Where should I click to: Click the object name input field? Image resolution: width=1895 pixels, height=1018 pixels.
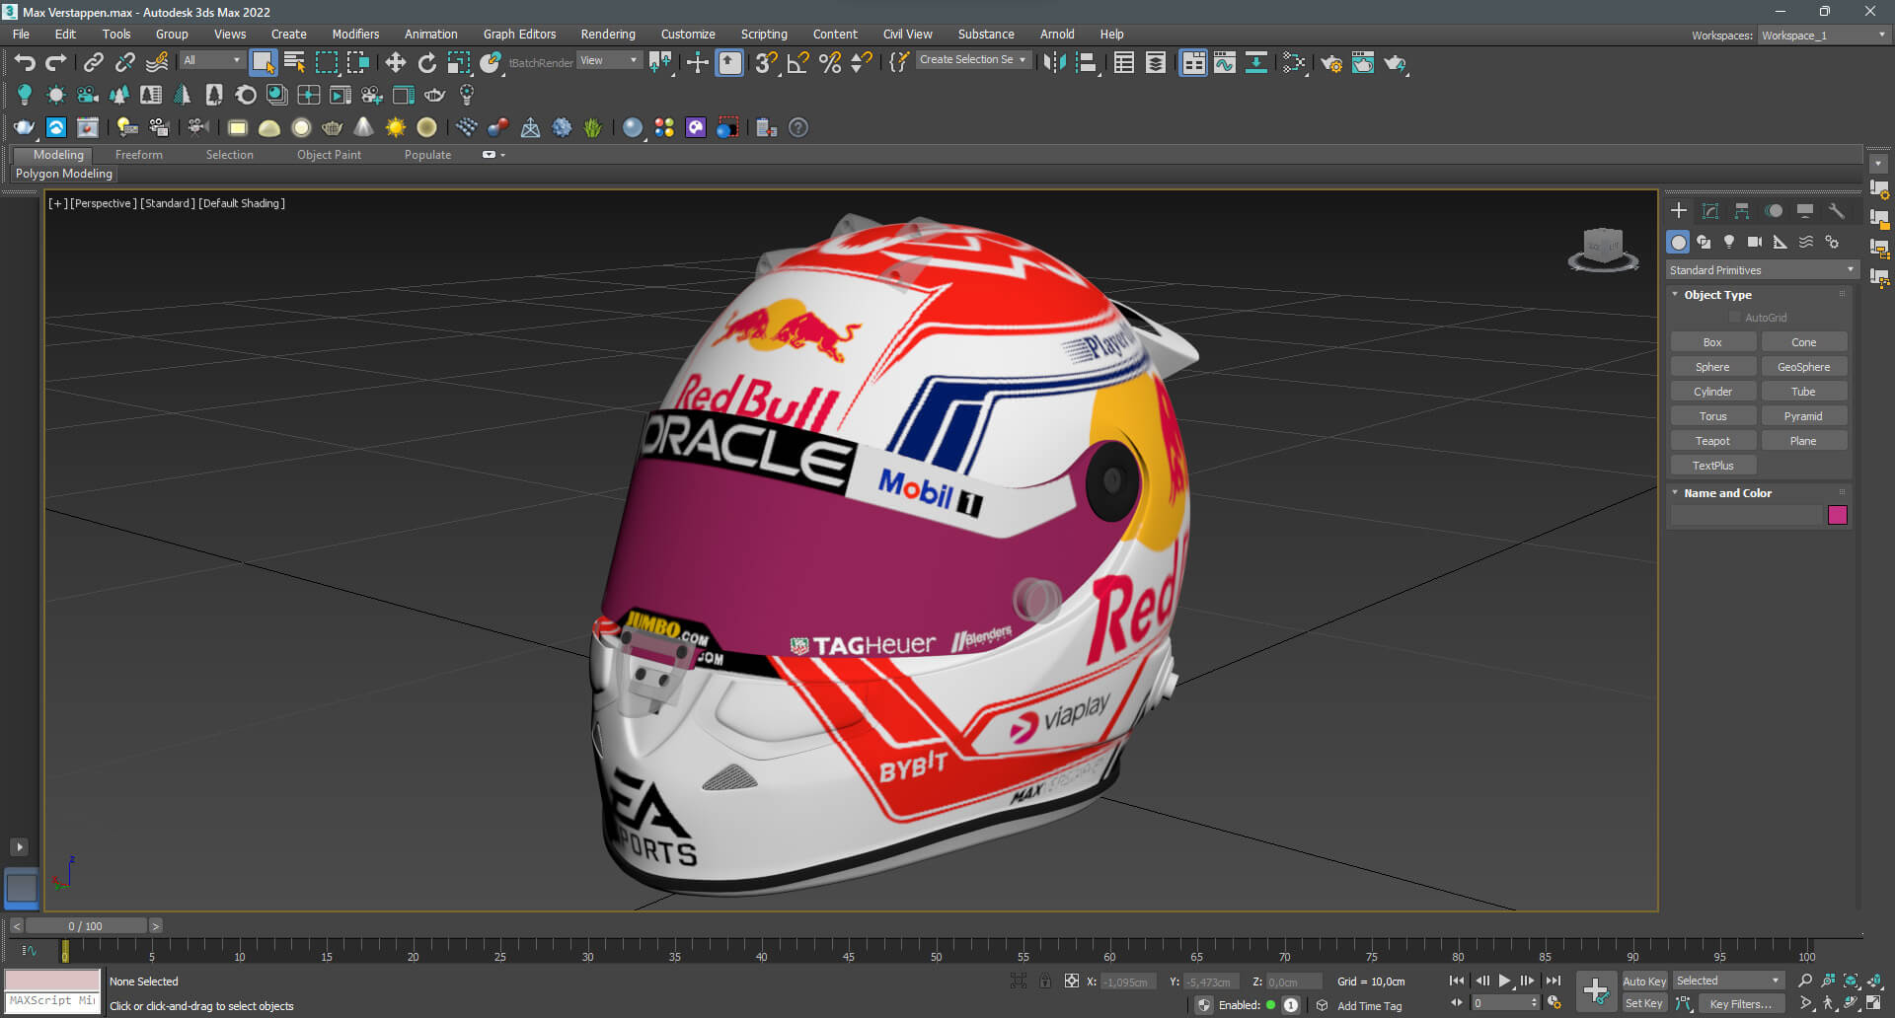[x=1745, y=515]
